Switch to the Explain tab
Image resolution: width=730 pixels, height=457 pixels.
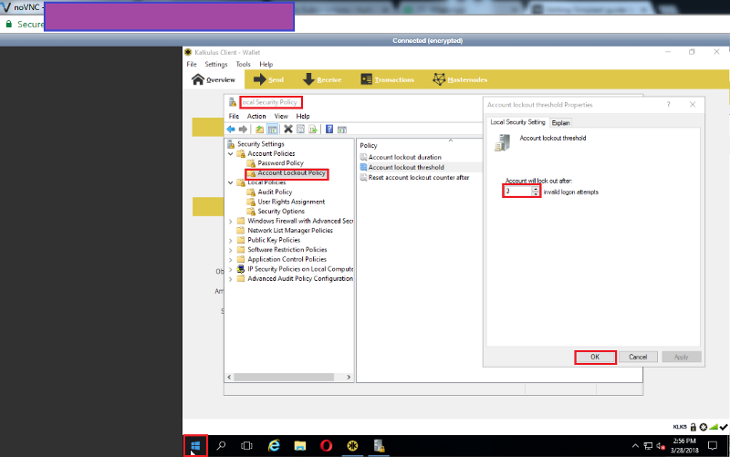[560, 123]
